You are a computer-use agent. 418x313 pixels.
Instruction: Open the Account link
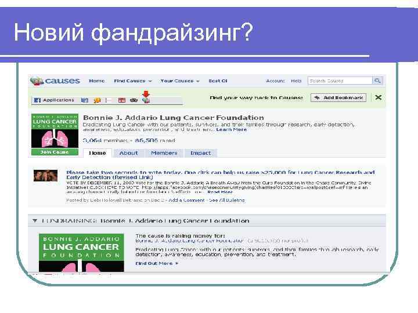(x=275, y=81)
